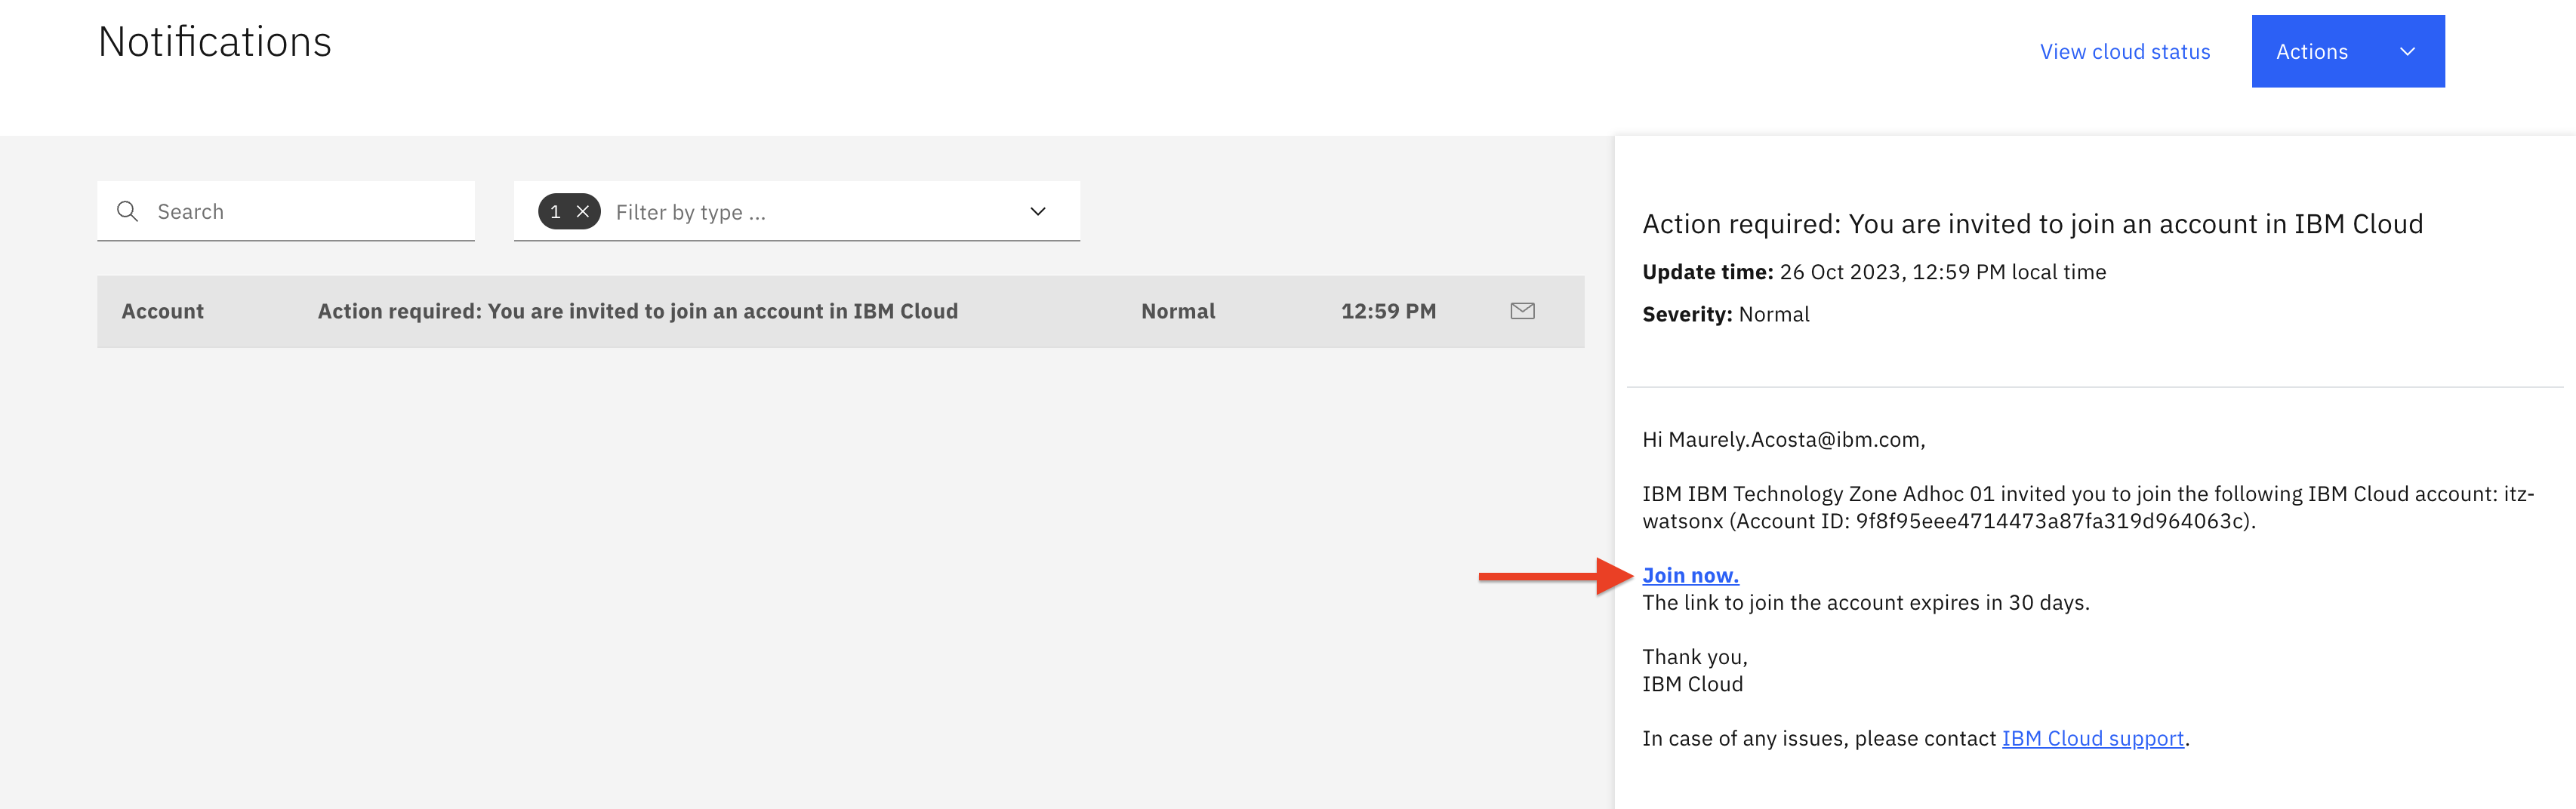Expand the Filter by type chevron
The height and width of the screenshot is (809, 2576).
coord(1038,211)
